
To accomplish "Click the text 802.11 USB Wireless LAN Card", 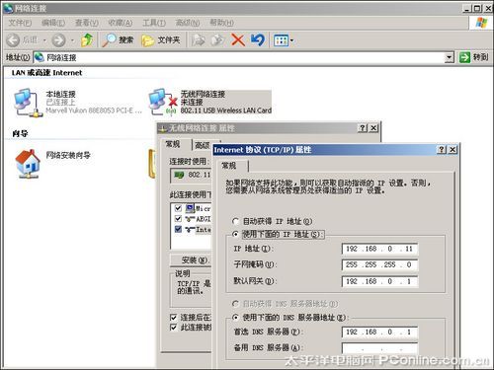I will [226, 111].
